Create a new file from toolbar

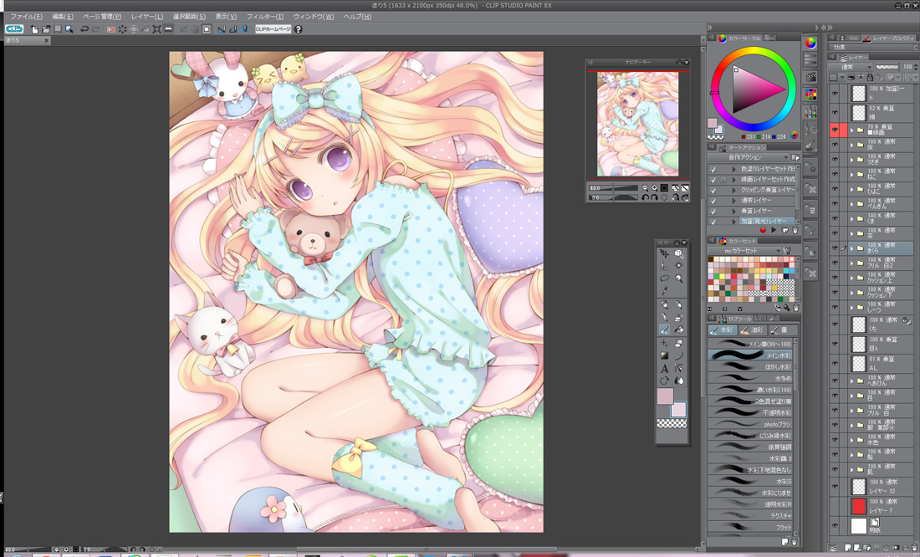click(x=34, y=28)
